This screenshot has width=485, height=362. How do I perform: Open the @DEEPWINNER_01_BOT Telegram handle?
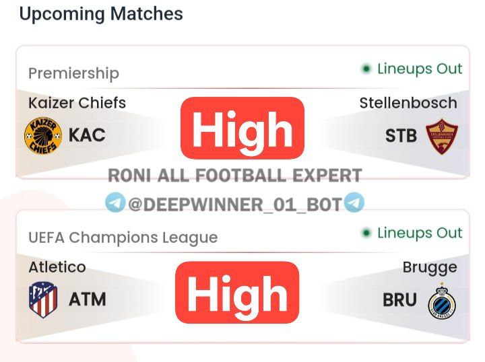pyautogui.click(x=234, y=203)
